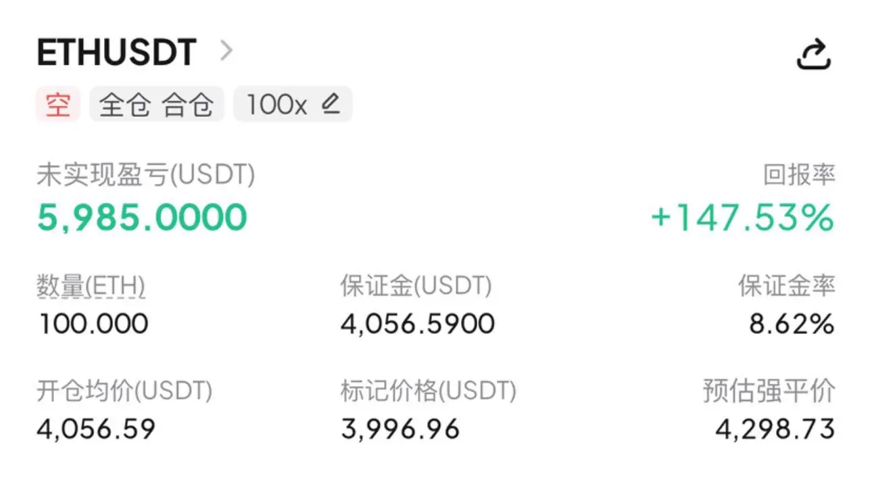This screenshot has height=480, width=872.
Task: Tap the 保证金(USDT) margin label
Action: [416, 287]
